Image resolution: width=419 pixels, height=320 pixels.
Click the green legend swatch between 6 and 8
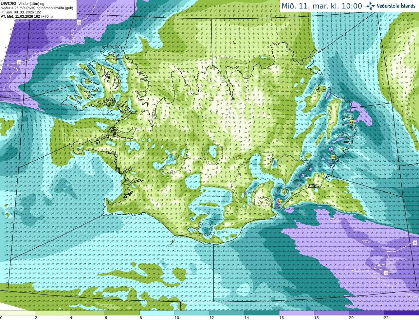(122, 313)
